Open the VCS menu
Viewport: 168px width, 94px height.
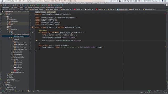pyautogui.click(x=65, y=1)
